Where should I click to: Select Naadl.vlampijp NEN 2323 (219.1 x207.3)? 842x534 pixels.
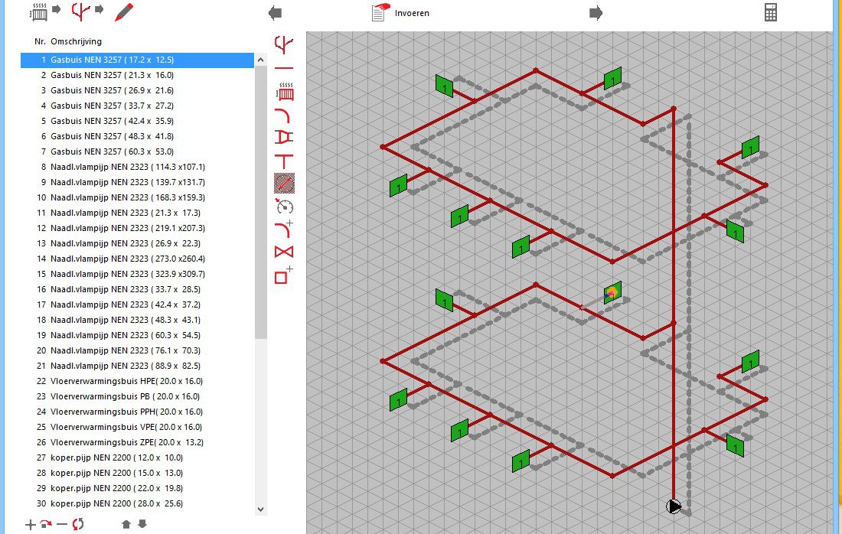[x=137, y=228]
